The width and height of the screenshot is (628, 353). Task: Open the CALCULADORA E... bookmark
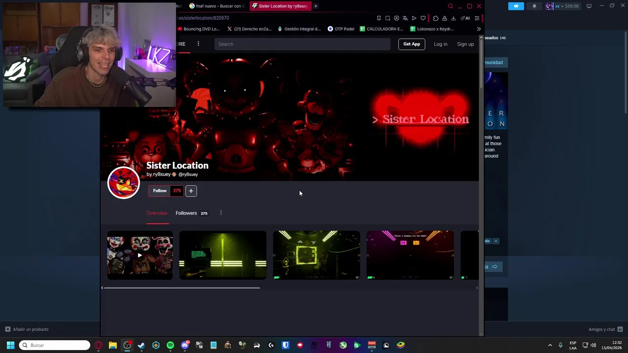[x=381, y=29]
